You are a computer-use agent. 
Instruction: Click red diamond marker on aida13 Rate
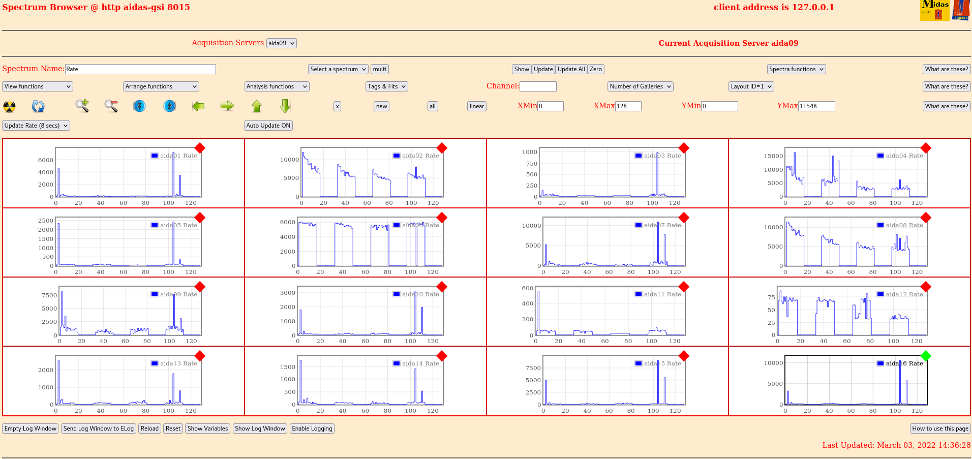pyautogui.click(x=200, y=356)
